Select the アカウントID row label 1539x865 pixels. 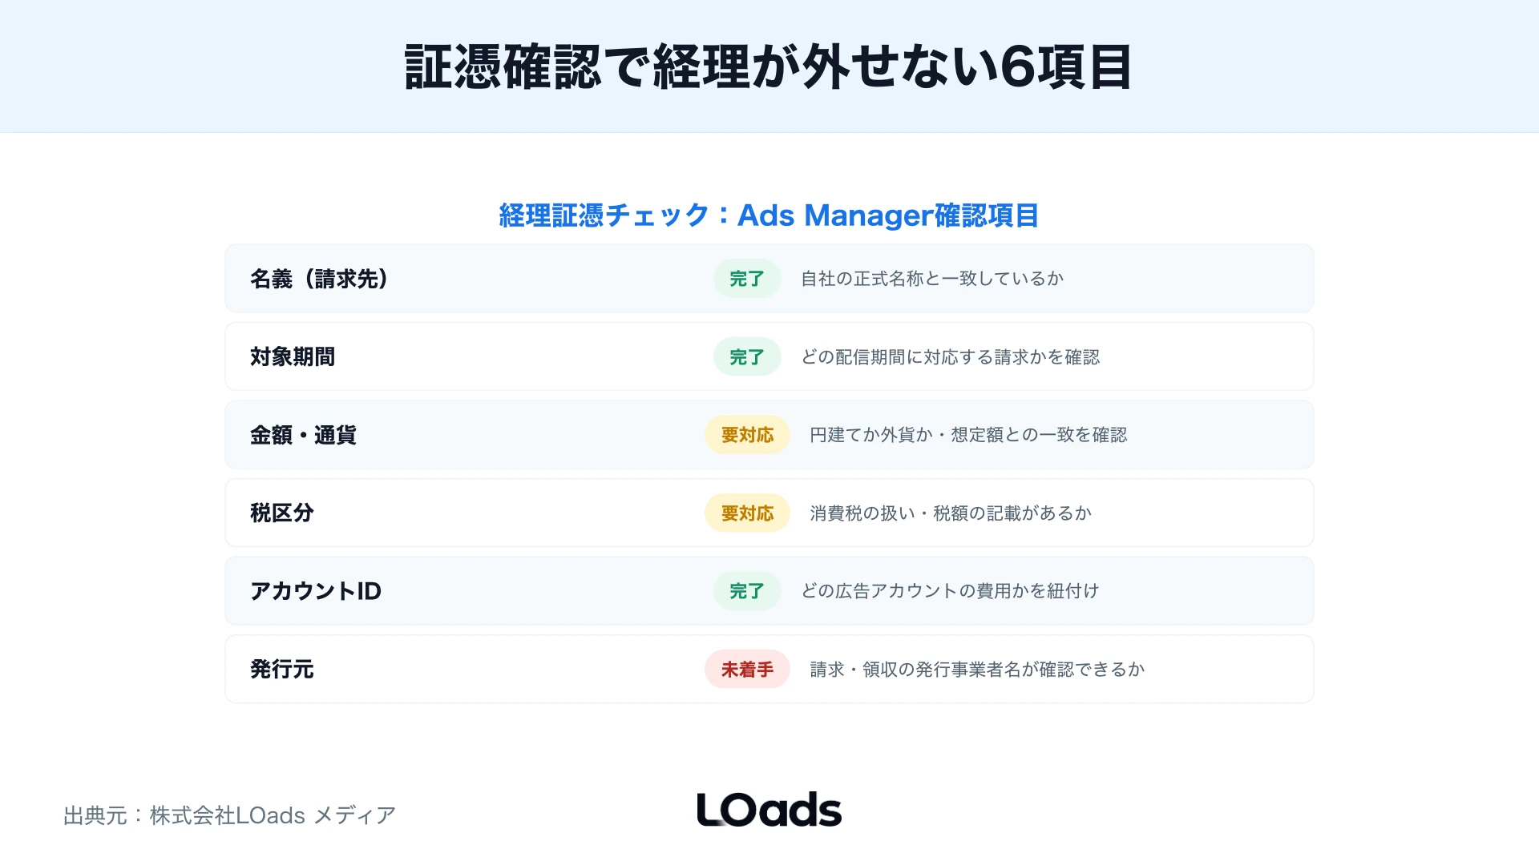point(316,591)
